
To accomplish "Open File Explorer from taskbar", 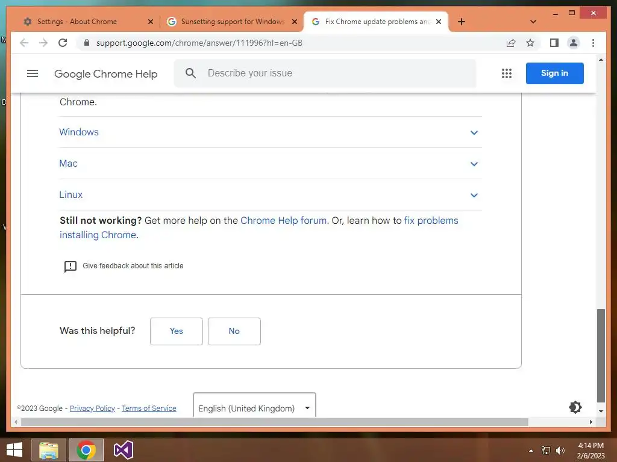I will click(49, 450).
